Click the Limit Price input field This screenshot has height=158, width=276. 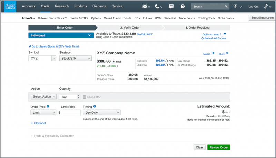[71, 113]
